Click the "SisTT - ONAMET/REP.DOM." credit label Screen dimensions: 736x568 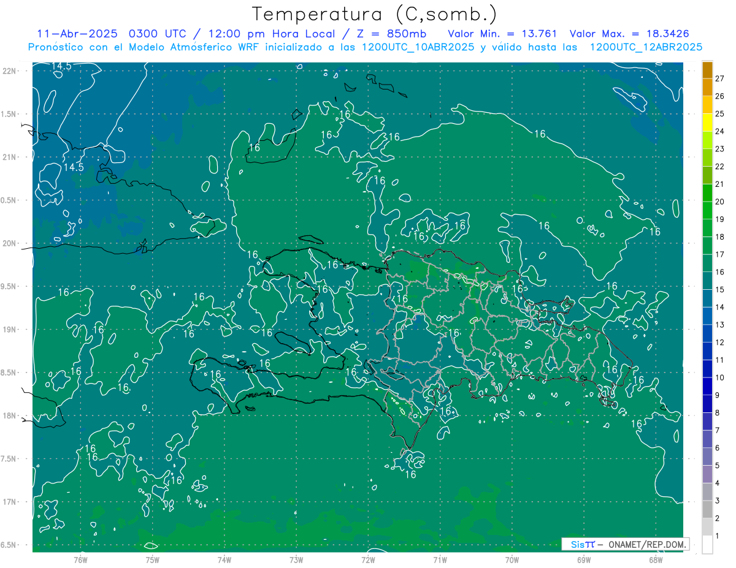[x=625, y=544]
